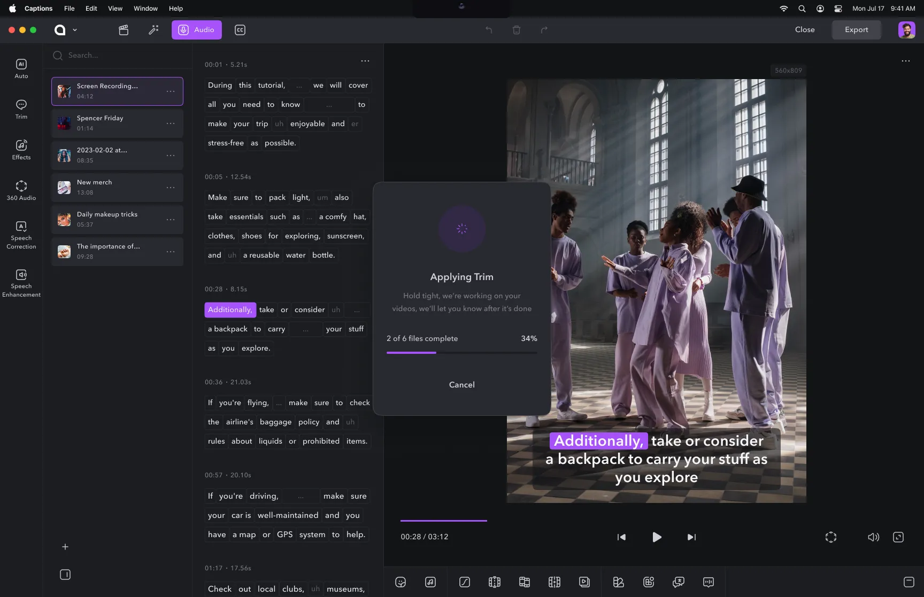The image size is (924, 597).
Task: Select the Spencer Friday clip thumbnail
Action: (64, 123)
